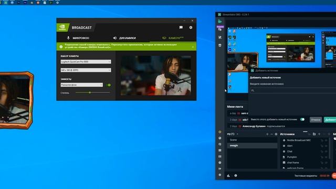Open NVIDIA Broadcast settings gear
Screen dimensions: 336x189
191,27
